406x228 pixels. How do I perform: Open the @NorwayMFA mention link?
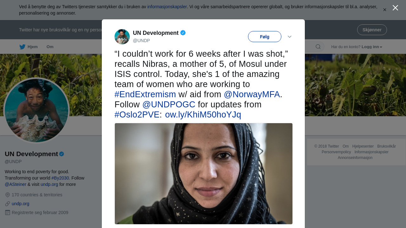click(252, 94)
